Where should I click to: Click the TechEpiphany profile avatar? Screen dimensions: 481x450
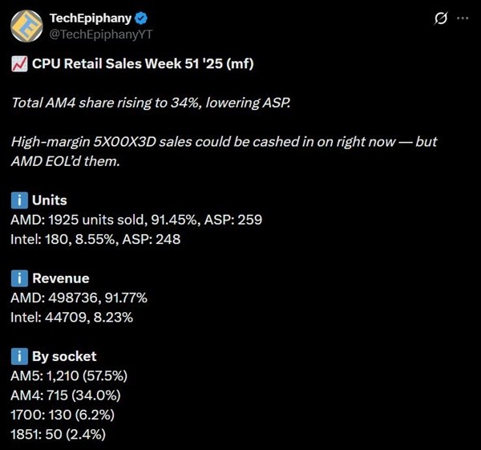pyautogui.click(x=26, y=26)
